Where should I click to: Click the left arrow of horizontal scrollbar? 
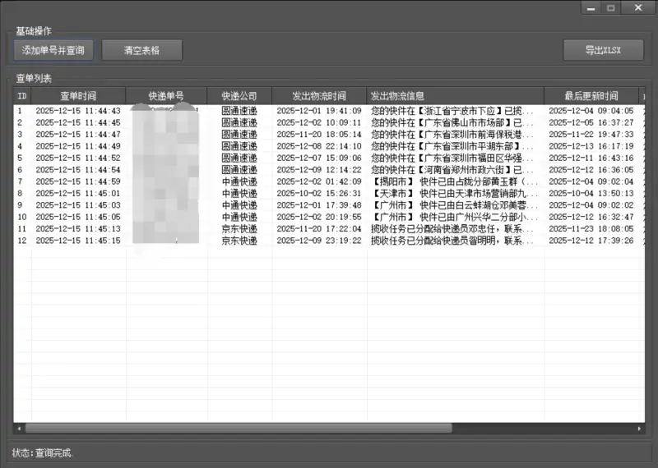18,428
